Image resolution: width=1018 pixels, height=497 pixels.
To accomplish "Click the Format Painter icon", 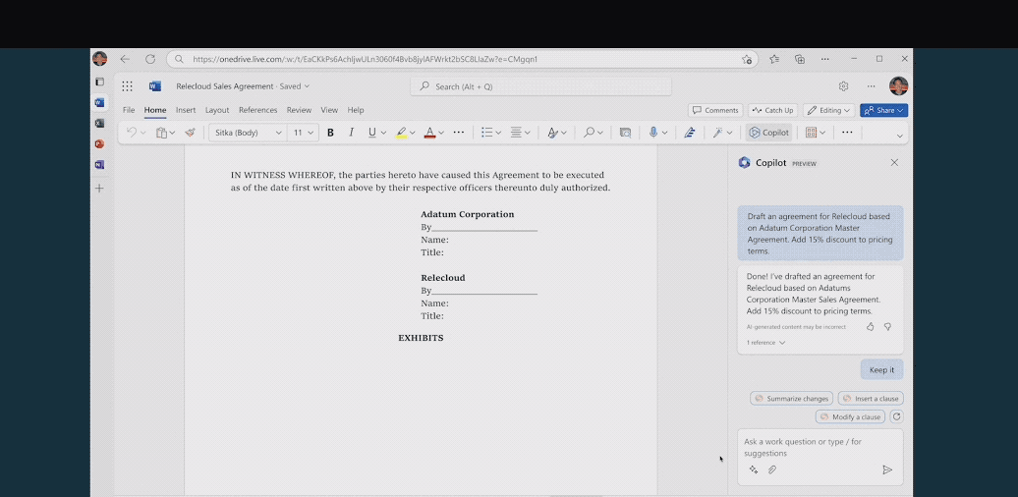I will [190, 133].
